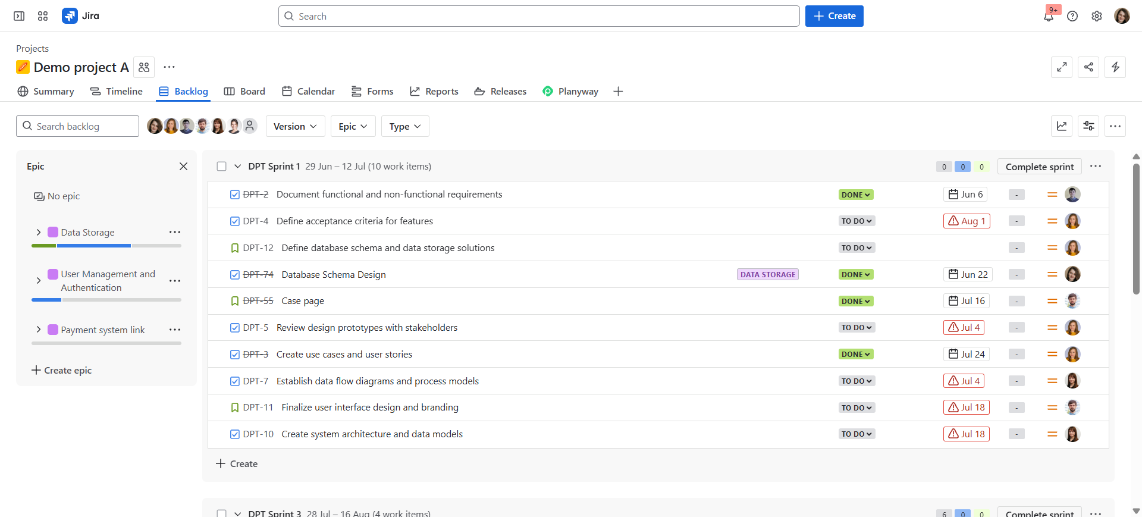Open the Version filter dropdown
Screen dimensions: 1142x517
click(x=295, y=126)
